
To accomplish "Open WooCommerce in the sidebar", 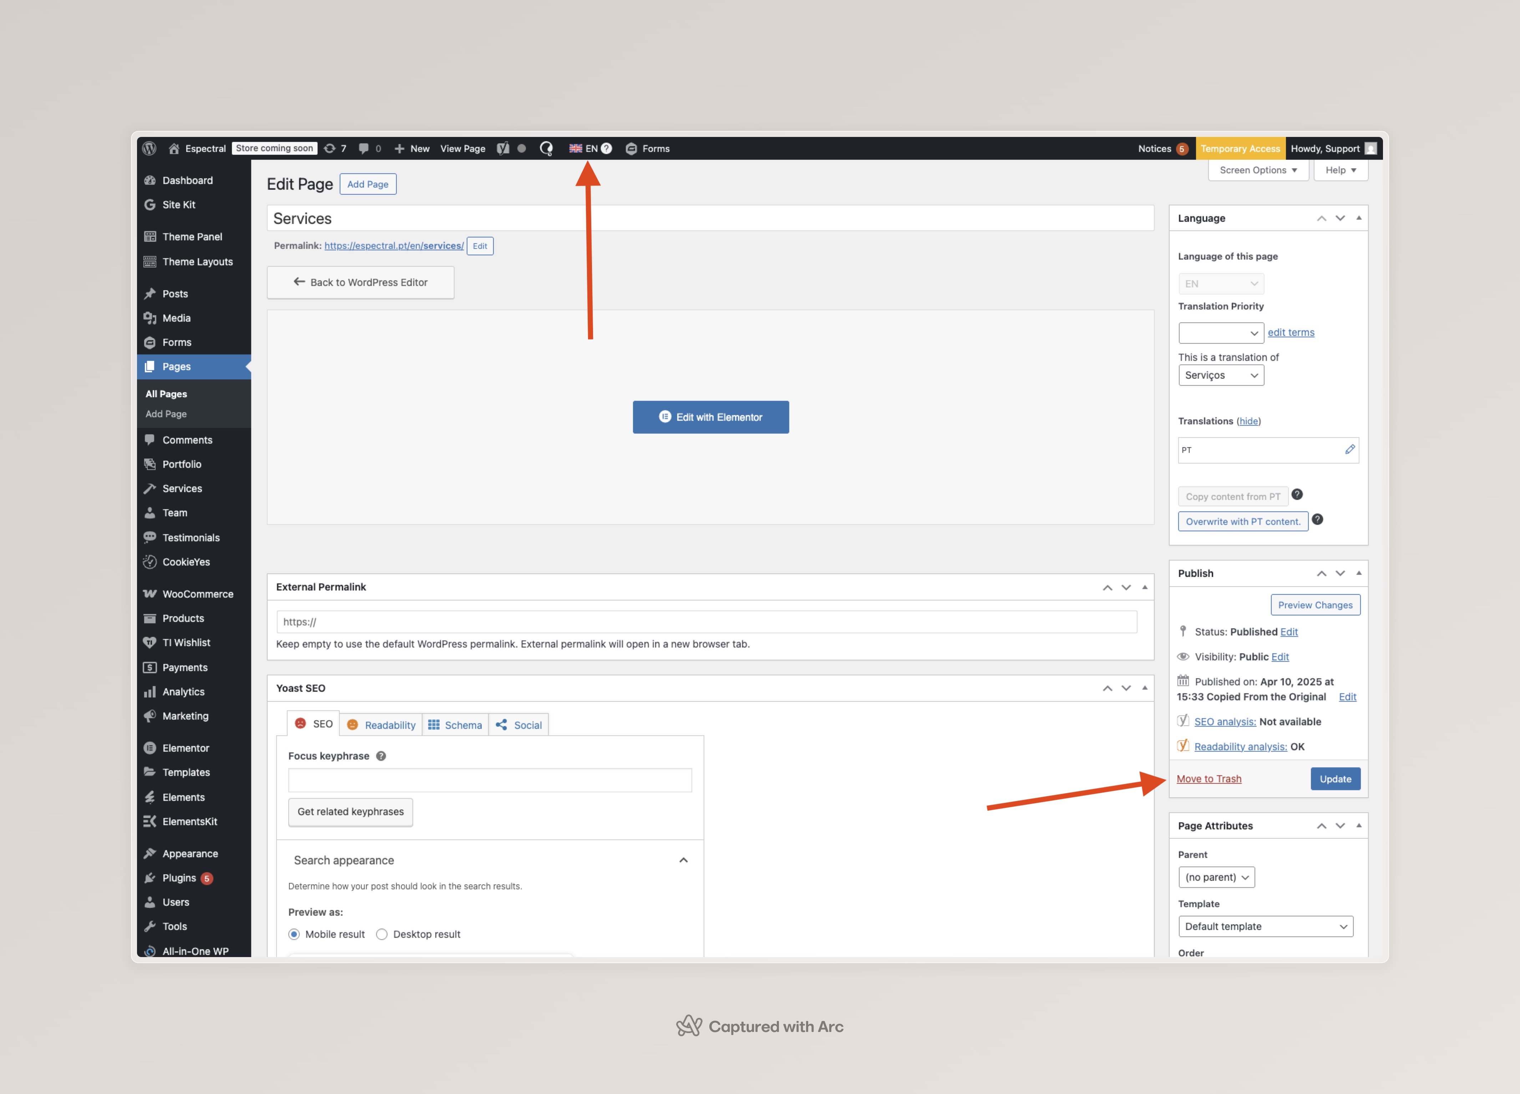I will (x=197, y=594).
